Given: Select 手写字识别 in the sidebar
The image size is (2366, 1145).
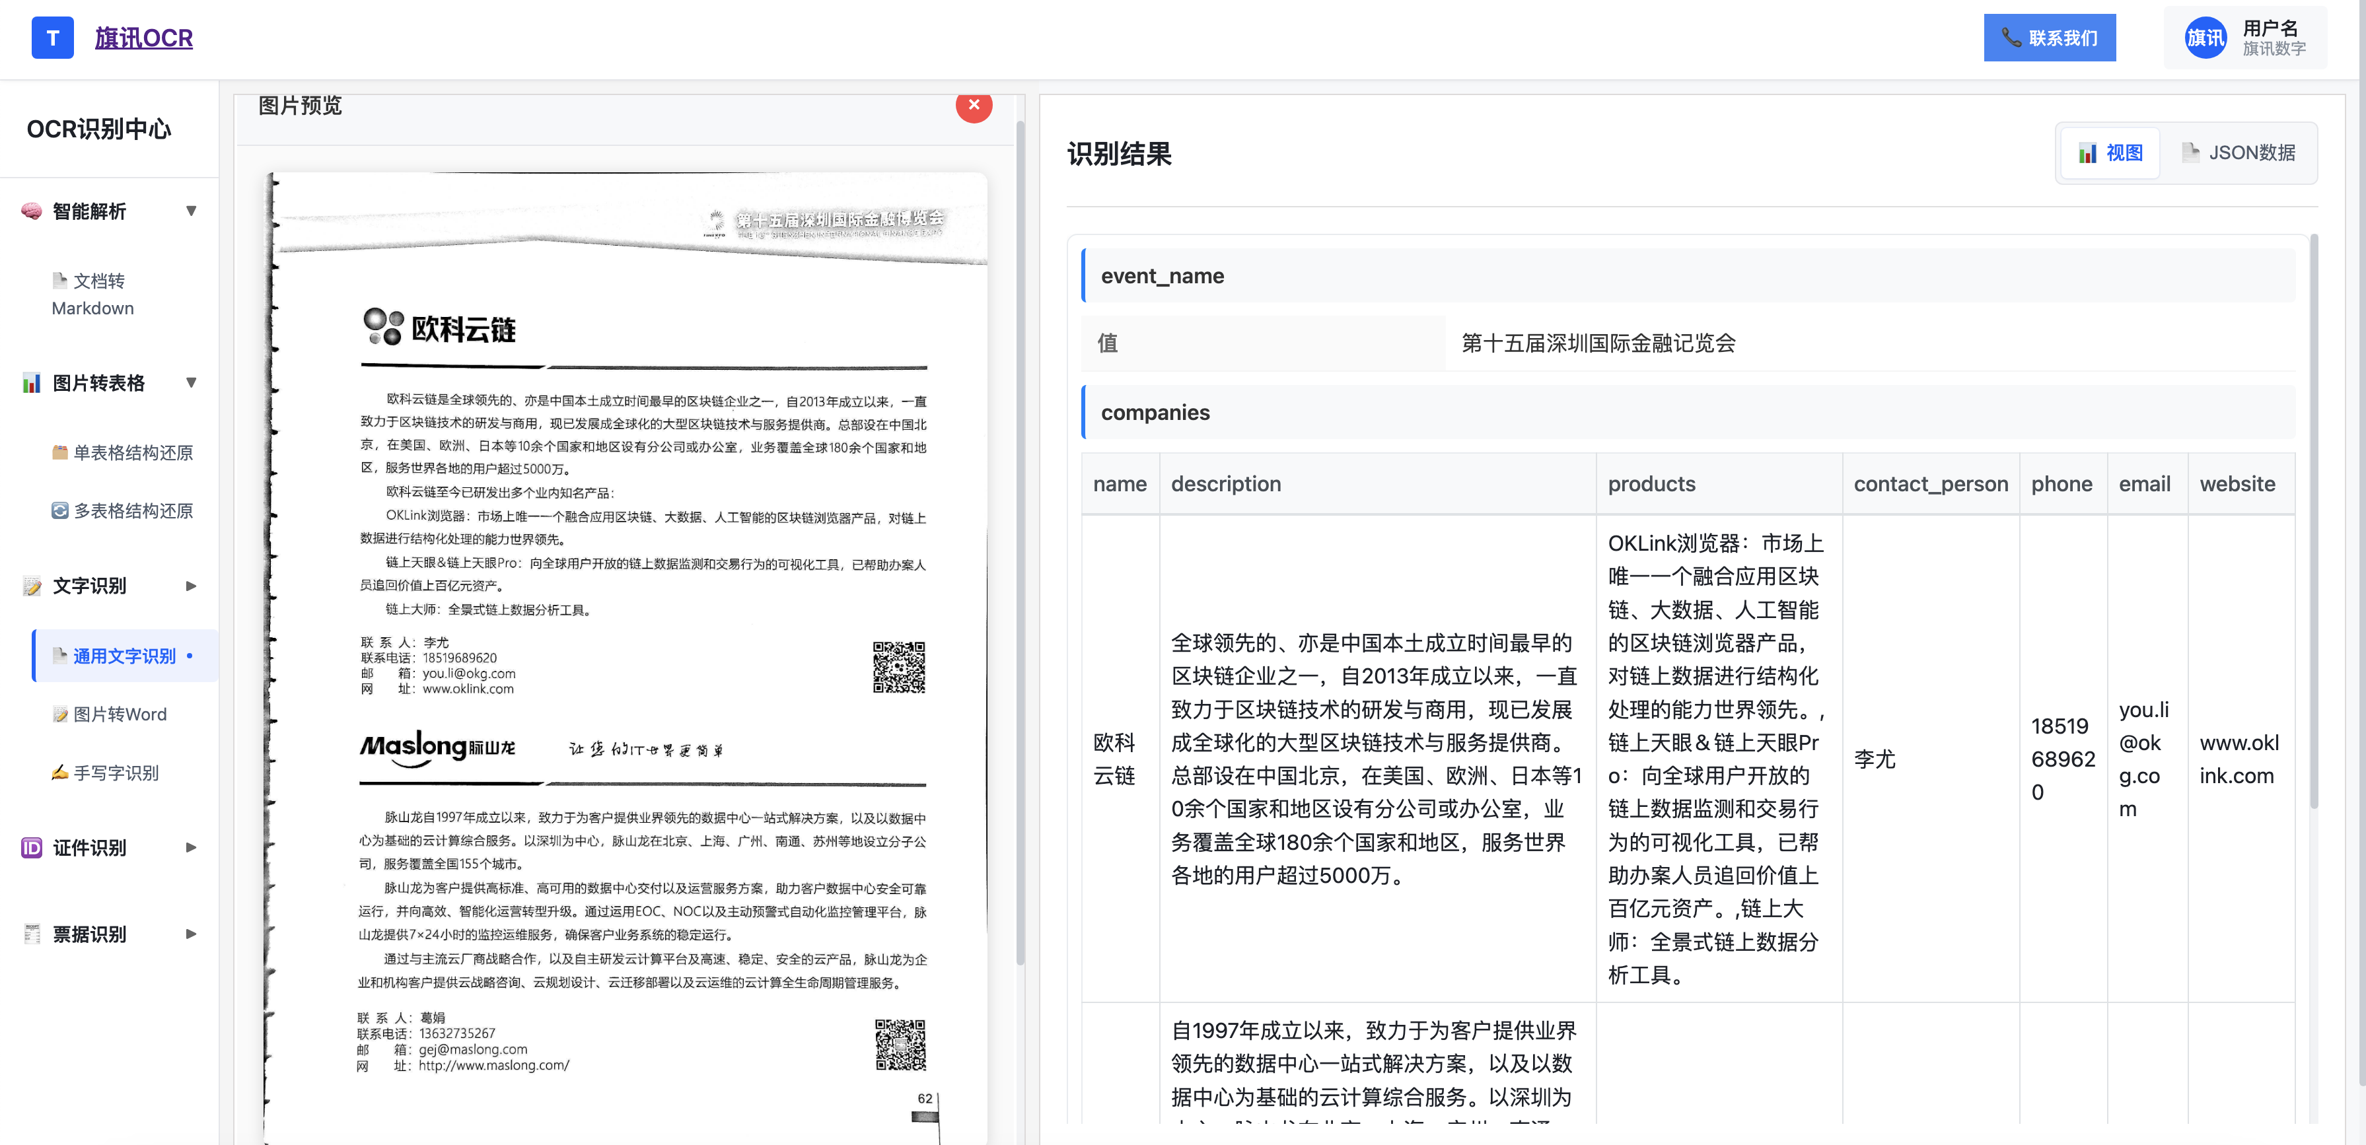Looking at the screenshot, I should (116, 773).
